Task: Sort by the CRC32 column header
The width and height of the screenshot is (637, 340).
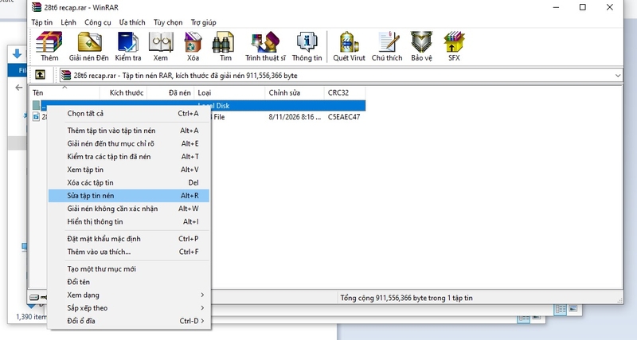Action: [x=345, y=92]
